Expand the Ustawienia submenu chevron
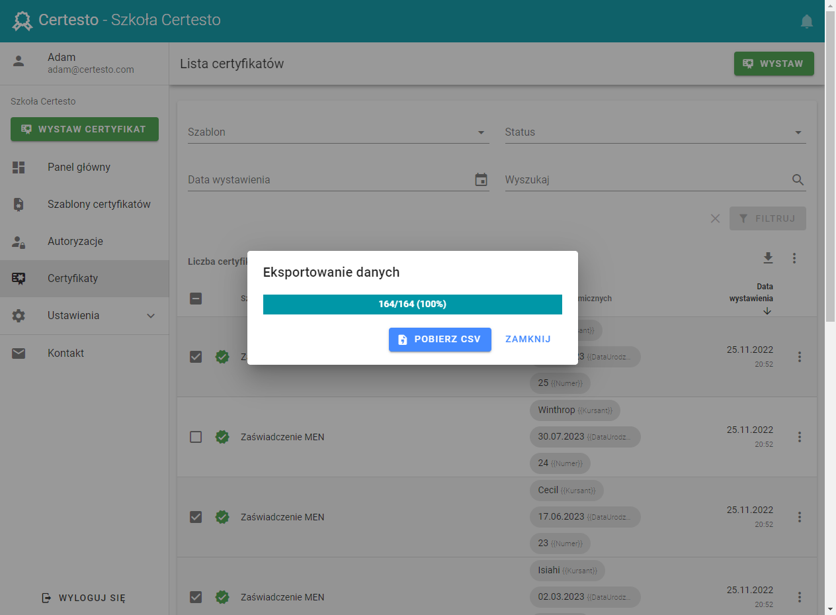The height and width of the screenshot is (615, 836). click(x=151, y=316)
